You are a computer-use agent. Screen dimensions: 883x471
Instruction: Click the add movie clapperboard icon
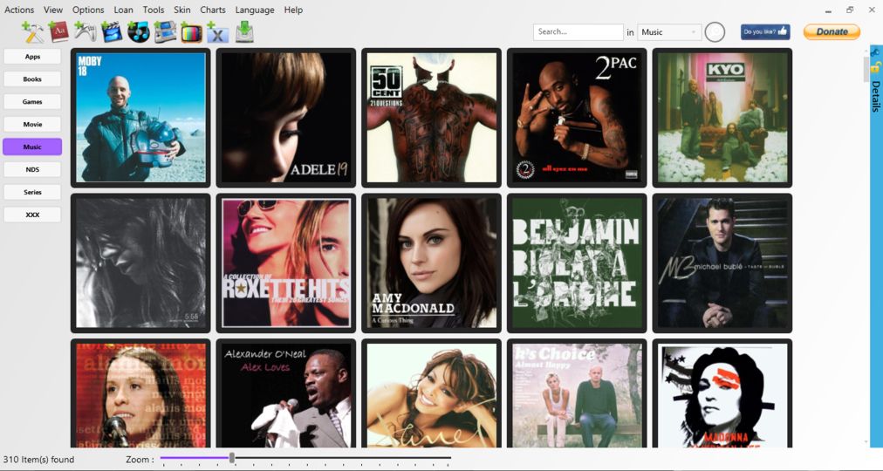pos(112,32)
